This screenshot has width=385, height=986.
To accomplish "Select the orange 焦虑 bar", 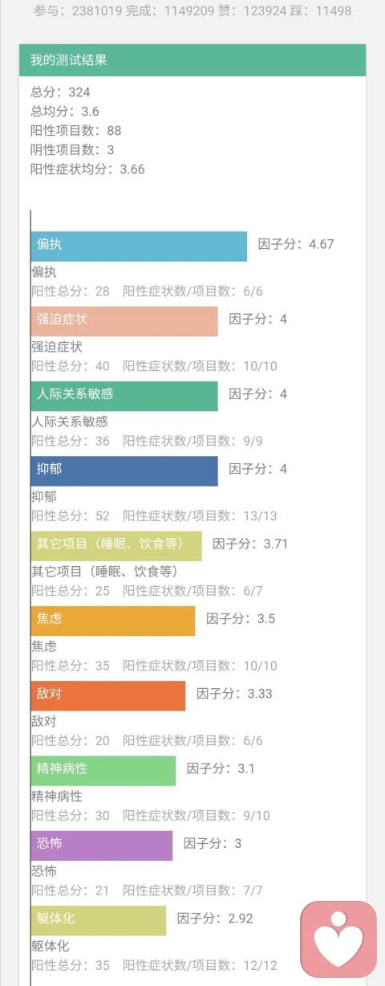I will pos(113,621).
